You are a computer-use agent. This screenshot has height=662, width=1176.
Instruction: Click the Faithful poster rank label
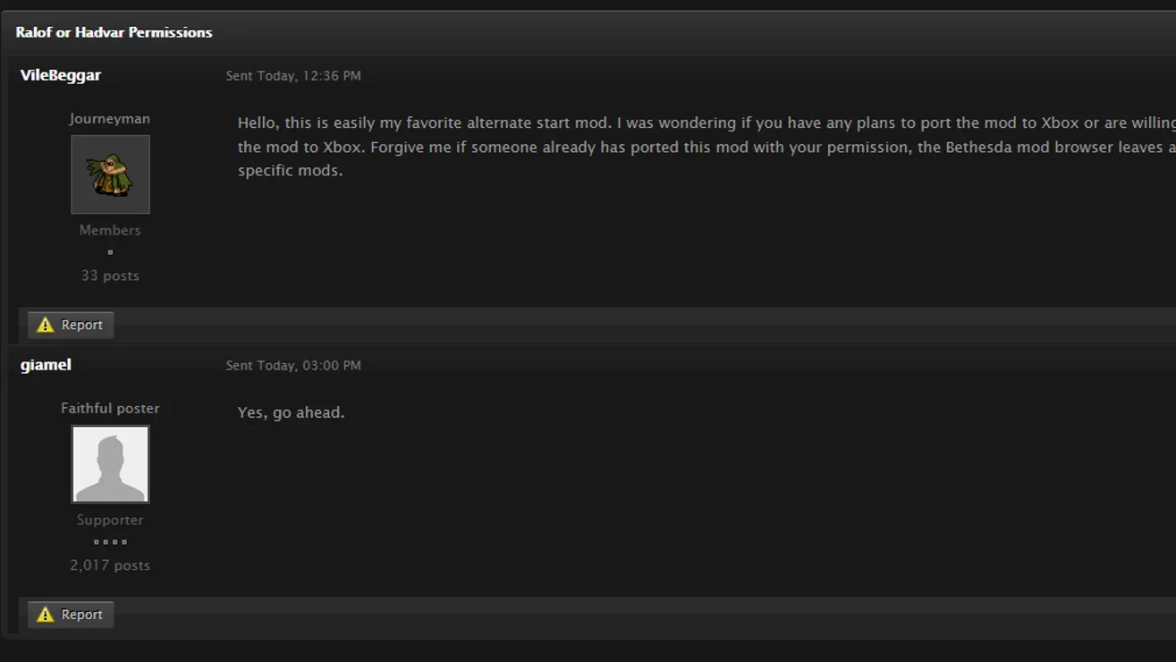click(x=110, y=408)
